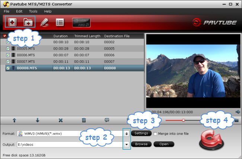
Task: Close the Pavtube converter window
Action: point(237,4)
